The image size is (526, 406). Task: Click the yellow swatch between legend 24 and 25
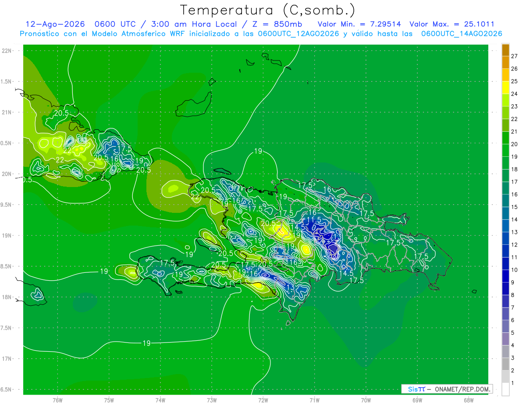pyautogui.click(x=505, y=88)
